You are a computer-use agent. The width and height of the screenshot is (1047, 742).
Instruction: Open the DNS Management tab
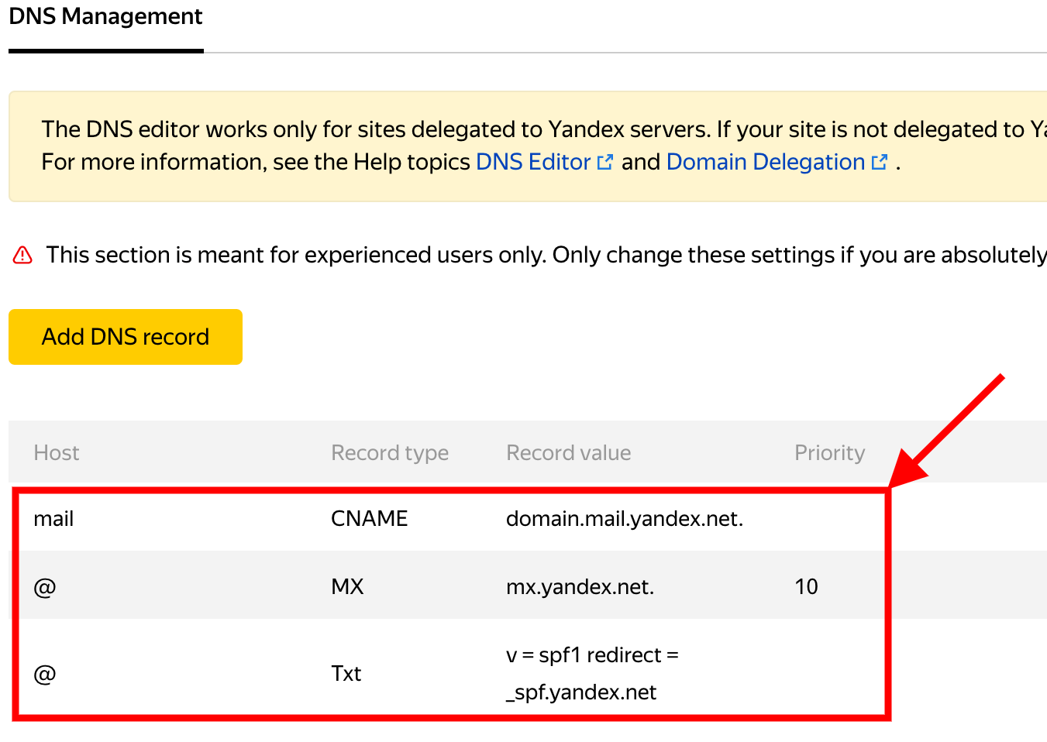(105, 17)
